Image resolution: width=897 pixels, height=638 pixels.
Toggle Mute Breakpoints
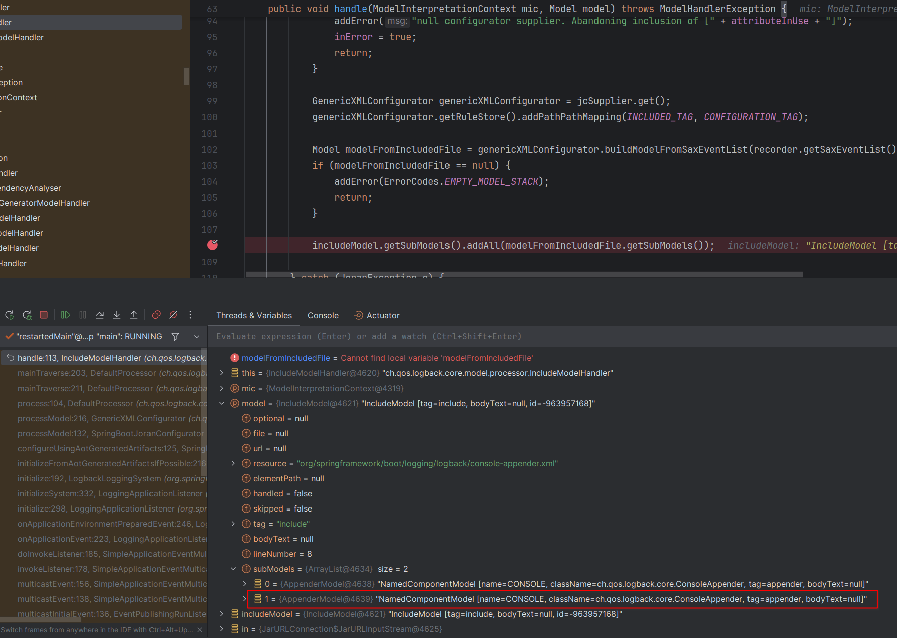[173, 315]
